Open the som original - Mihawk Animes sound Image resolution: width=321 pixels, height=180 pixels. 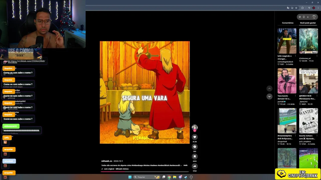point(116,169)
